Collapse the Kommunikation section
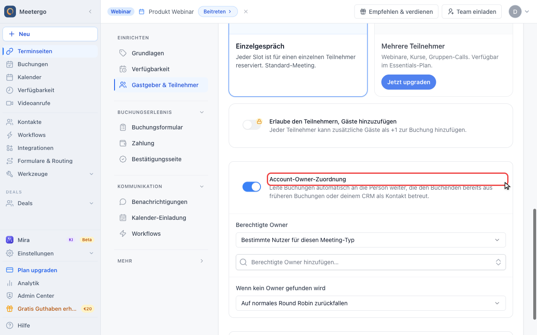537x335 pixels. click(x=202, y=186)
